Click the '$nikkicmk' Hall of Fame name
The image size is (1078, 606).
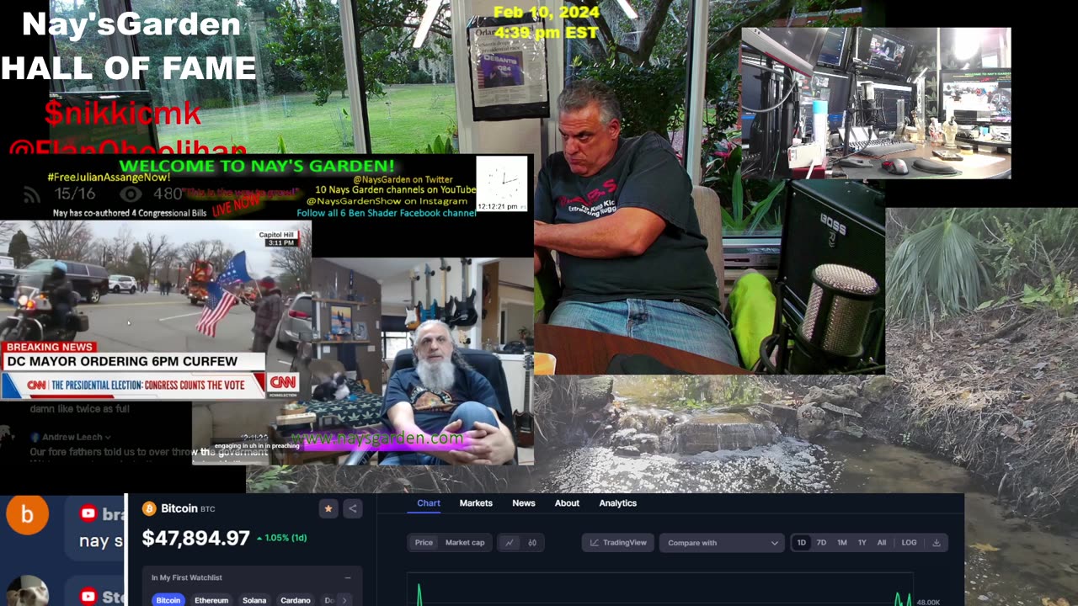123,113
